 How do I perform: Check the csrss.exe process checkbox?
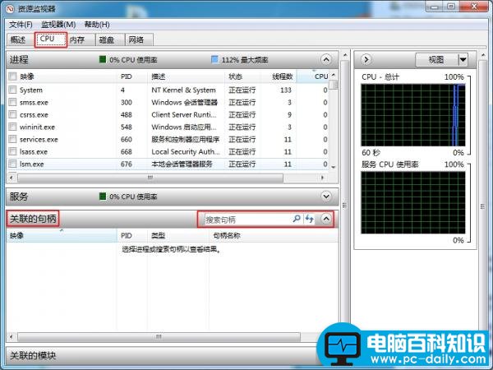(12, 114)
